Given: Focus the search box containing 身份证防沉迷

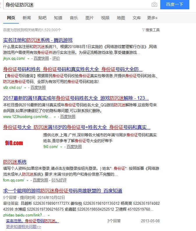Looking at the screenshot, I should tap(82, 5).
